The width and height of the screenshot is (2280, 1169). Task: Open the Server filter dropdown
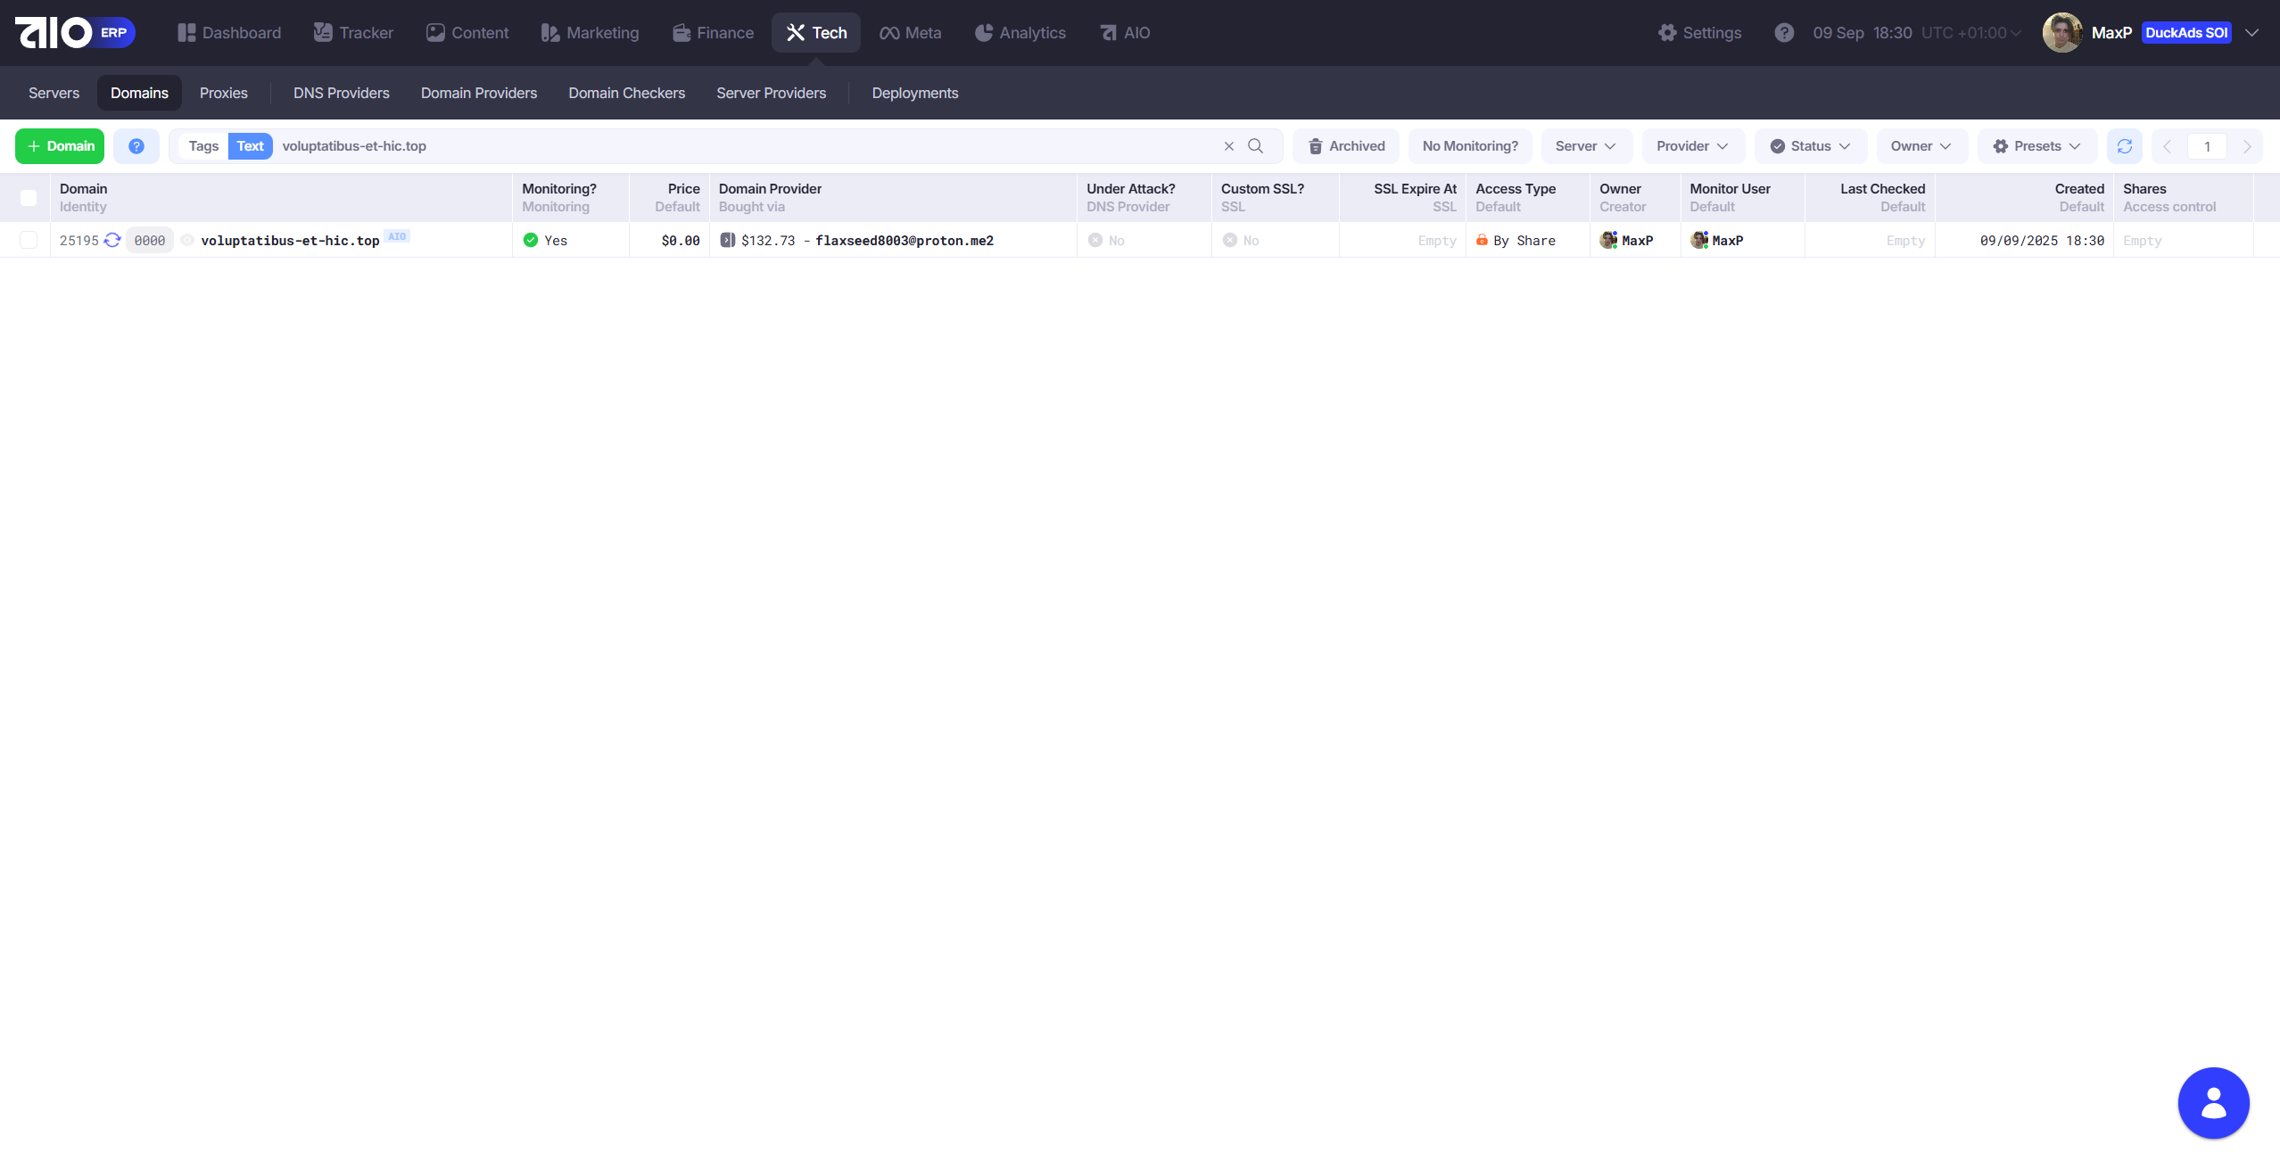1586,146
